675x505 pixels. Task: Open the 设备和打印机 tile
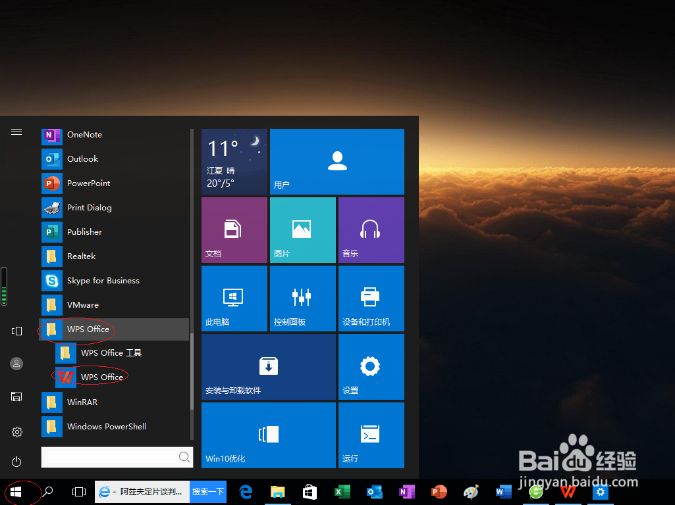click(371, 299)
